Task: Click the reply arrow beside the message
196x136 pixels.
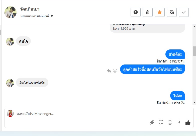Action: point(109,71)
